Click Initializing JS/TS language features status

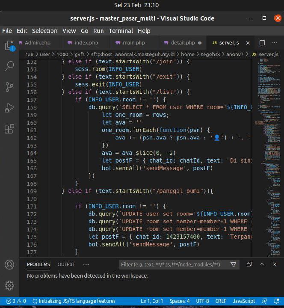[x=74, y=301]
